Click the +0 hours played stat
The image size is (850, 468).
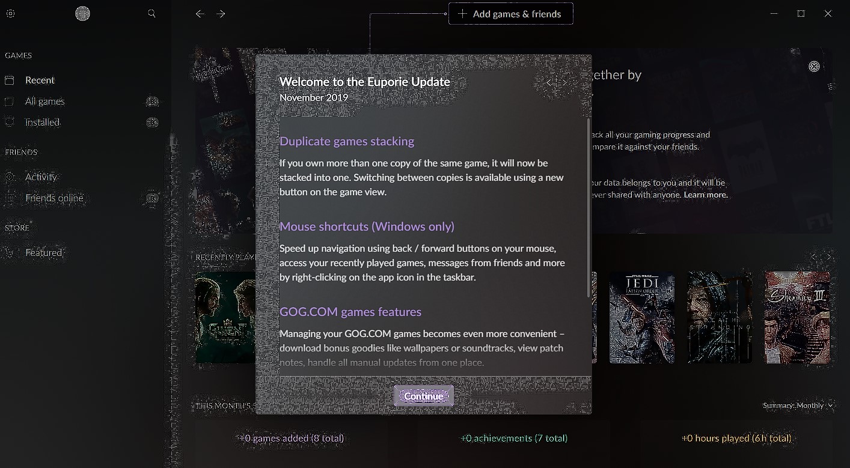coord(736,439)
